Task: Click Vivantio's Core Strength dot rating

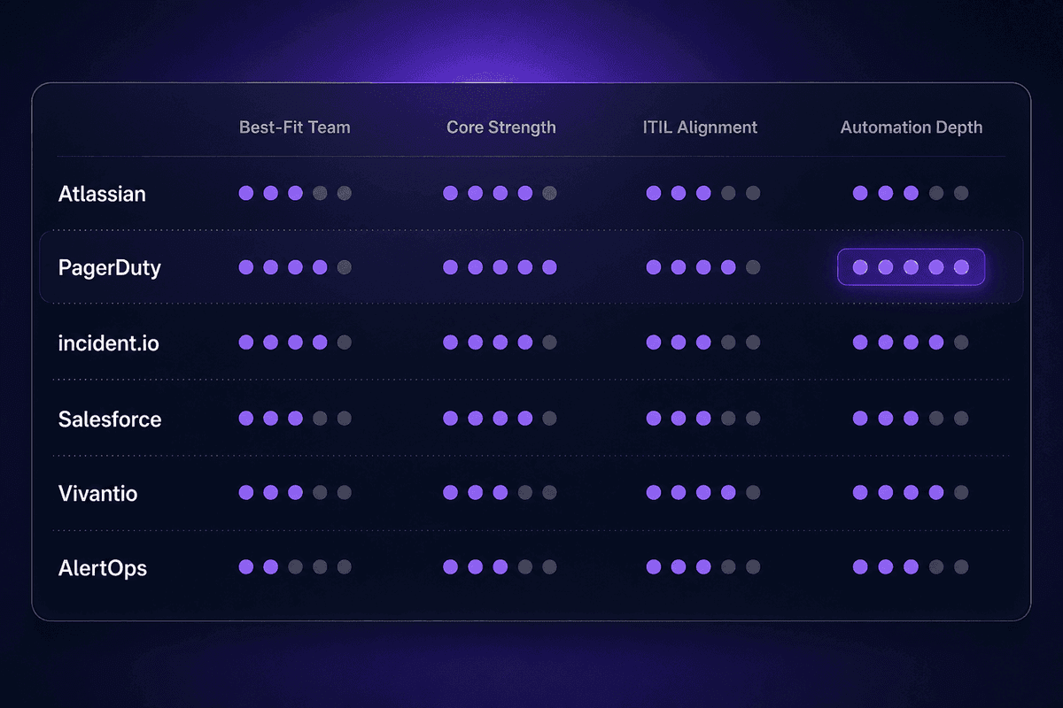Action: click(500, 493)
